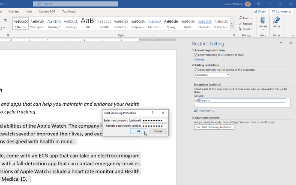The height and width of the screenshot is (185, 296).
Task: Open the Select dropdown arrow
Action: [x=251, y=29]
